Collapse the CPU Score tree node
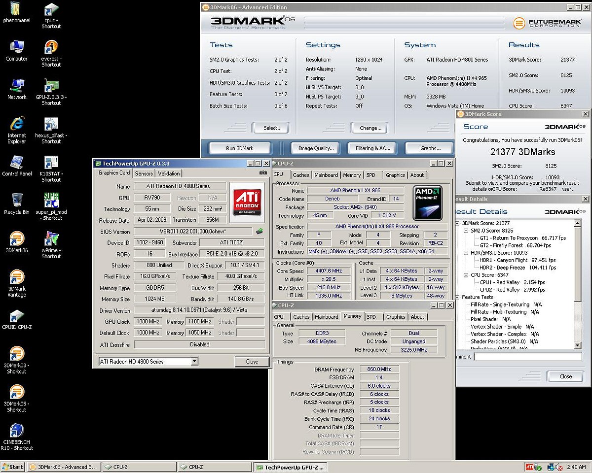Viewport: 592px width, 473px height. [x=466, y=275]
